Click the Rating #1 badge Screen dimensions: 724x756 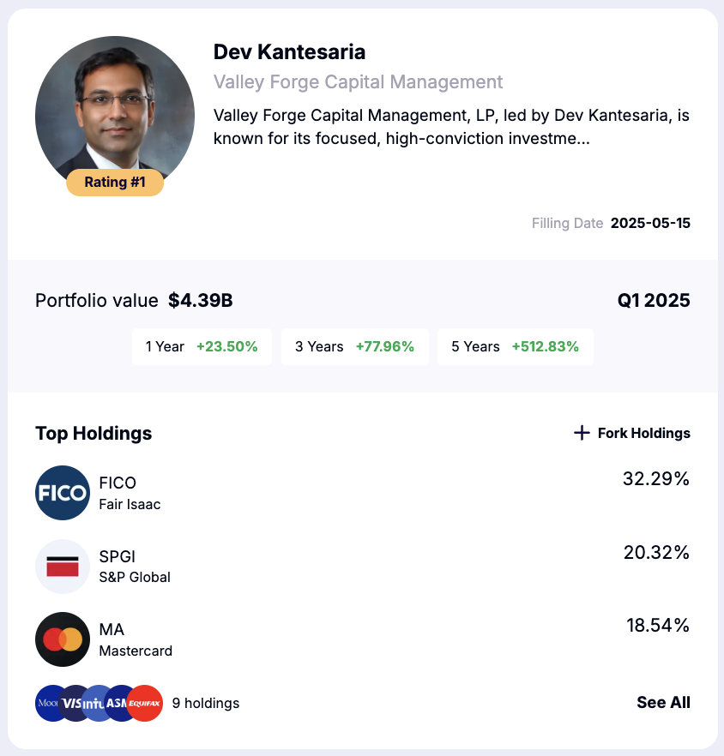coord(115,183)
